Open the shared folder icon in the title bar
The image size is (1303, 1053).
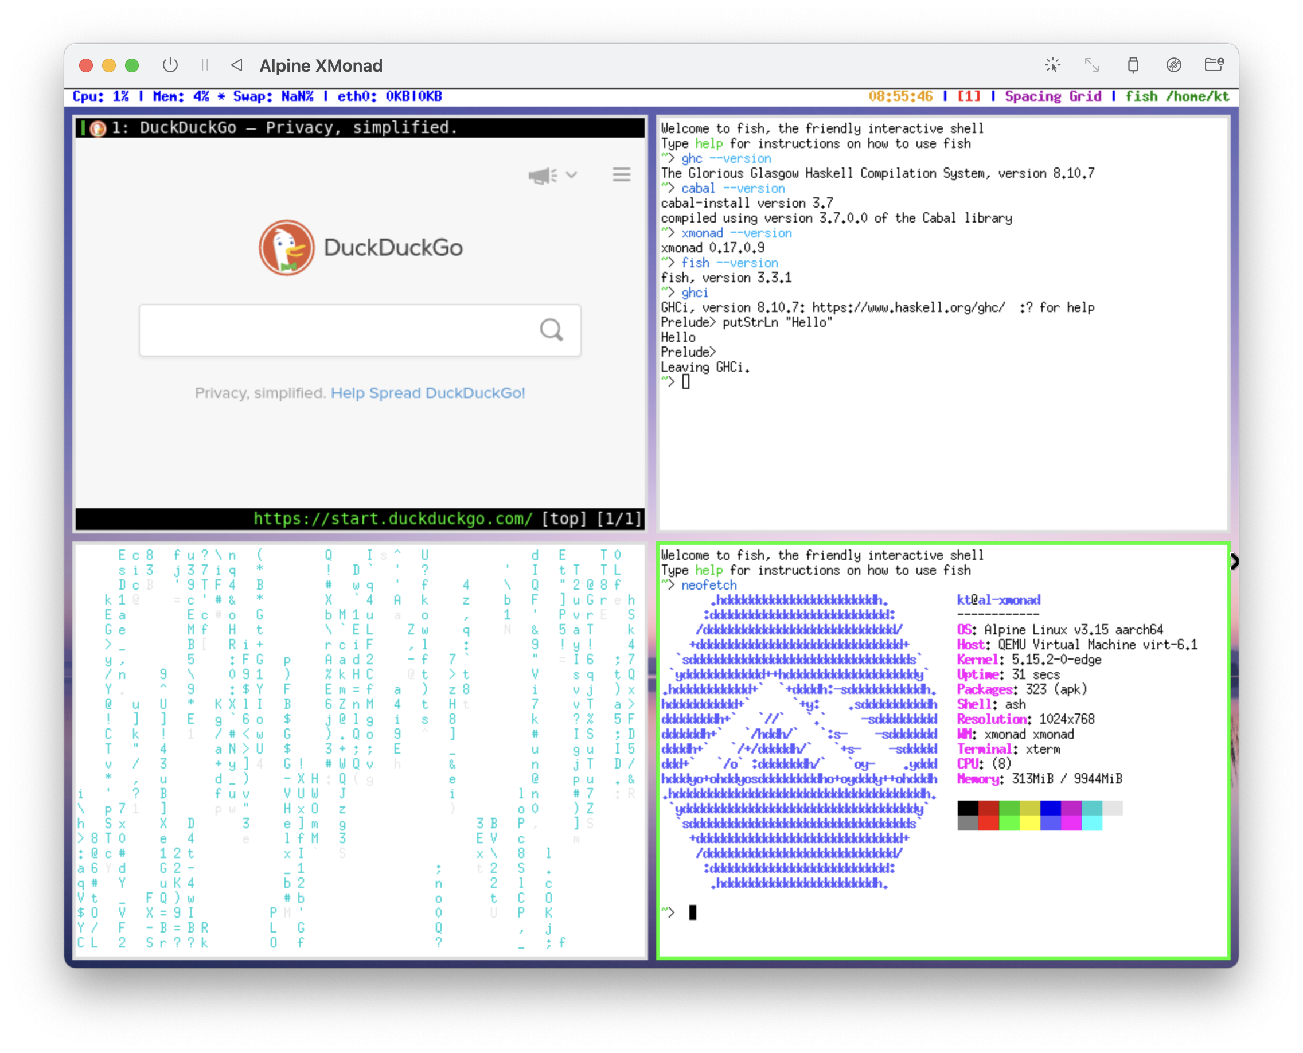coord(1215,64)
